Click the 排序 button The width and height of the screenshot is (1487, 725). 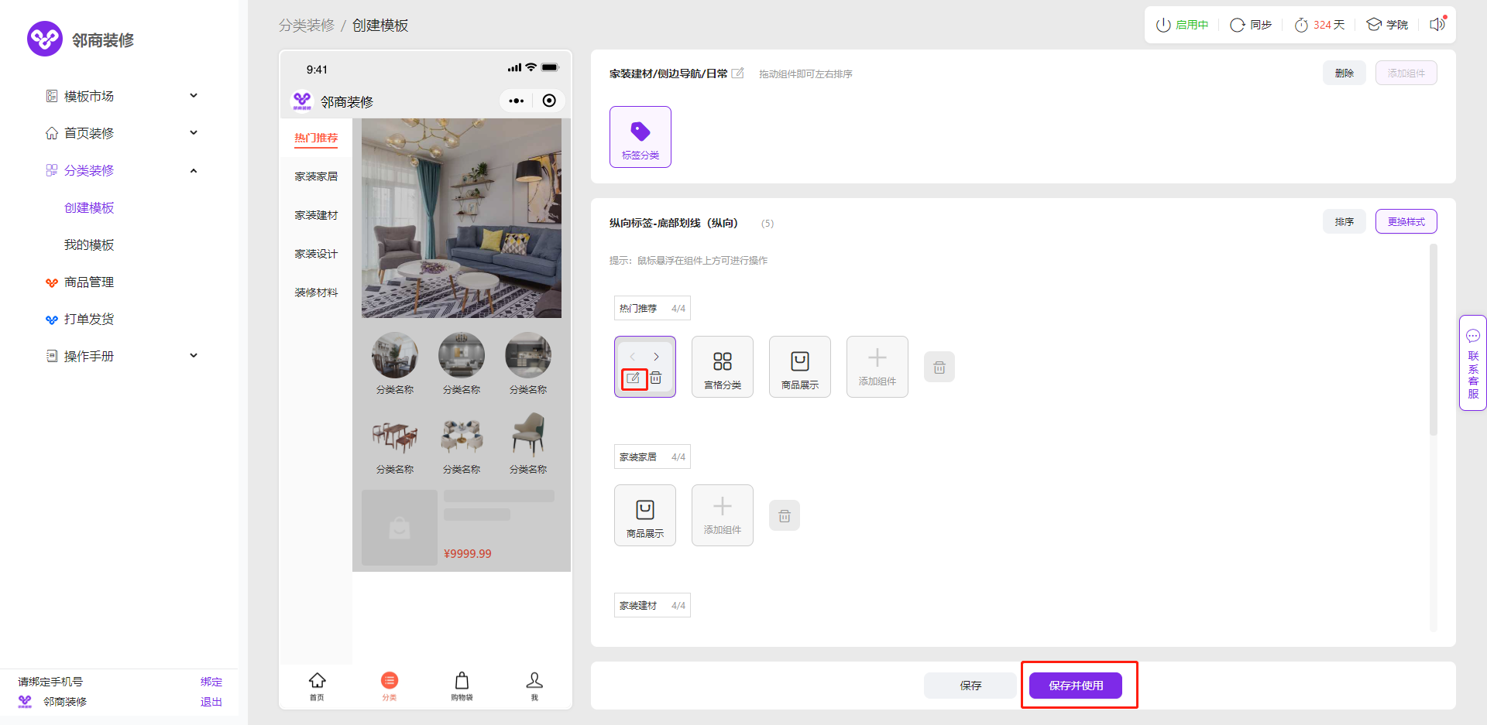click(x=1344, y=221)
